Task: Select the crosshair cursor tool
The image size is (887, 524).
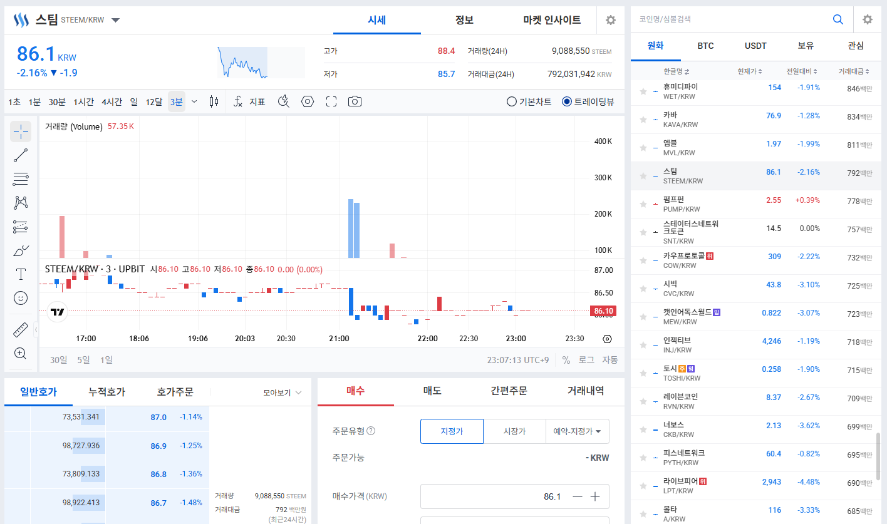Action: coord(21,131)
